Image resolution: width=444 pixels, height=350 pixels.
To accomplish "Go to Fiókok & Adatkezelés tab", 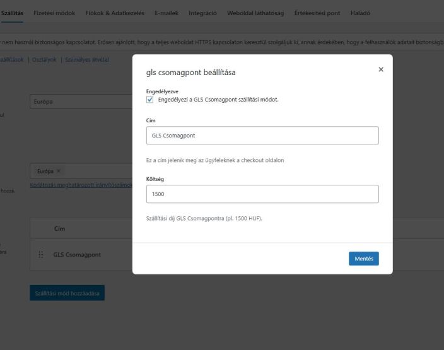I will pos(116,13).
